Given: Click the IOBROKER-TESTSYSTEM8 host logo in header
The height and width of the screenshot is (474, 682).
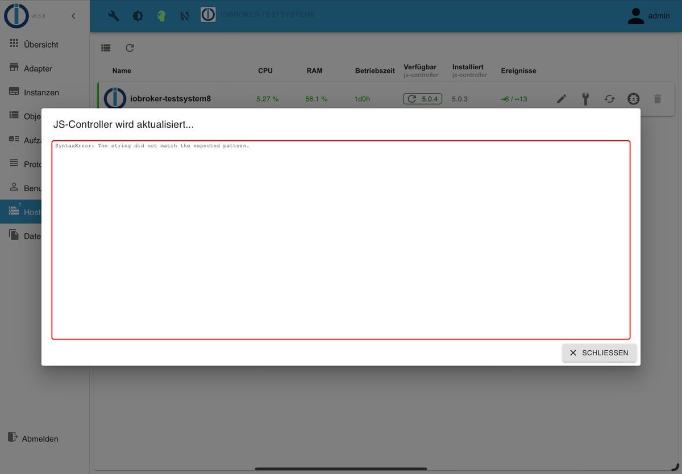Looking at the screenshot, I should [208, 15].
